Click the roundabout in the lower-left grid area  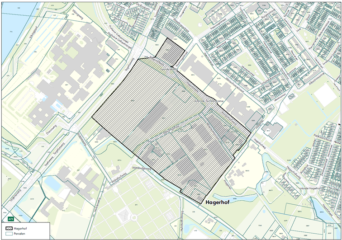tap(133, 218)
